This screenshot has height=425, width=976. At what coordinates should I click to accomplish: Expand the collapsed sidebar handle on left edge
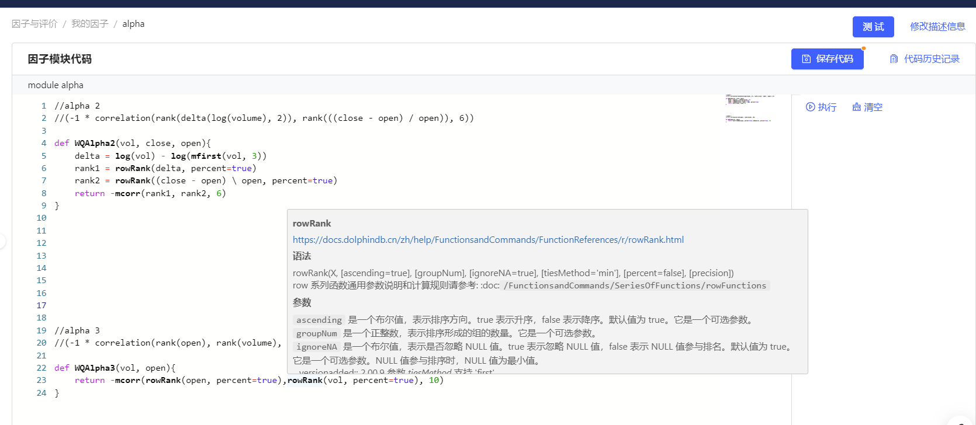pyautogui.click(x=2, y=241)
